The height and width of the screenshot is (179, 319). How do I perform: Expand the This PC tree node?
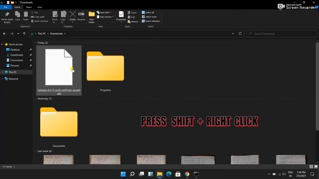pyautogui.click(x=2, y=72)
